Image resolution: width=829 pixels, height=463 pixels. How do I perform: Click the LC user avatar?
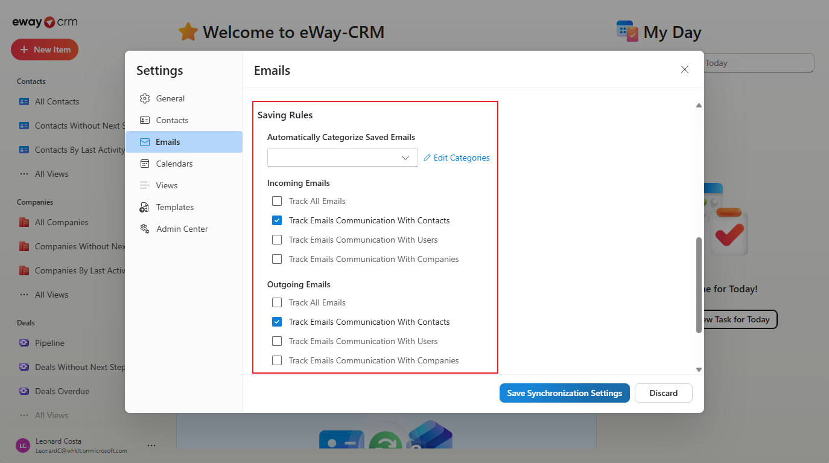pos(22,445)
